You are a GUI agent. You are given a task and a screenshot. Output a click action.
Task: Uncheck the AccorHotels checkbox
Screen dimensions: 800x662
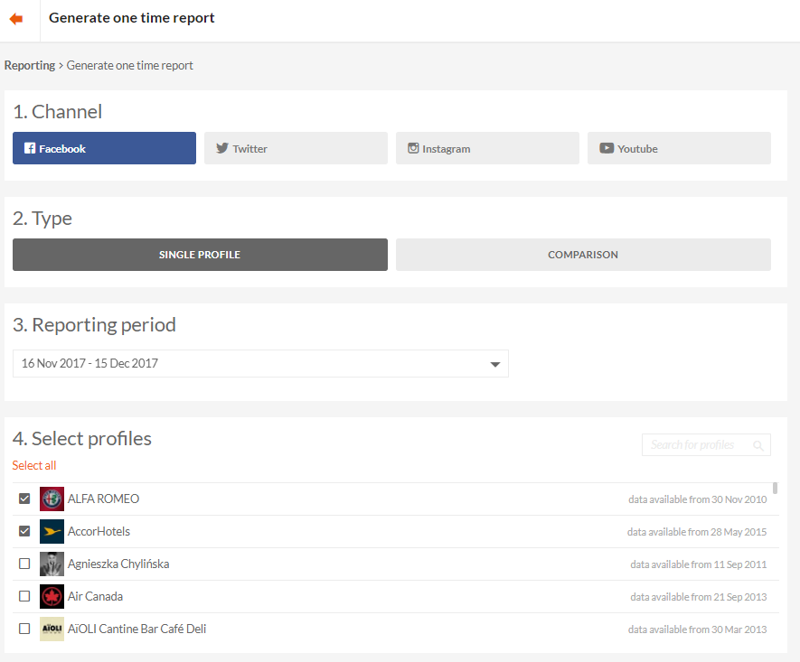coord(24,531)
